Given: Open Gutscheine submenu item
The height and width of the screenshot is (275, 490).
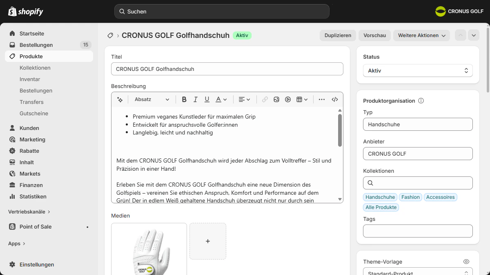Looking at the screenshot, I should [x=34, y=113].
